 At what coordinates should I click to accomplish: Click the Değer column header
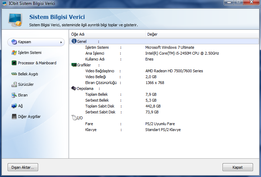202,34
